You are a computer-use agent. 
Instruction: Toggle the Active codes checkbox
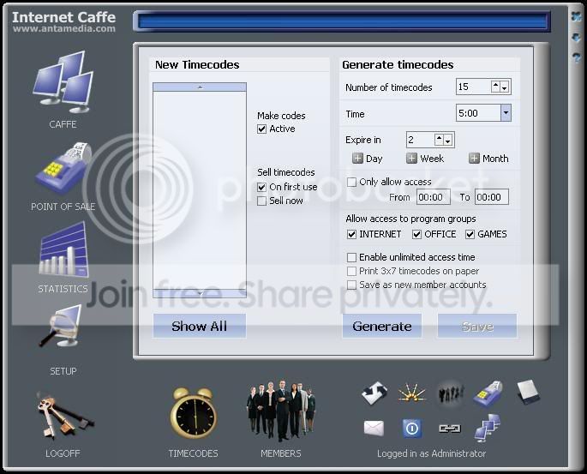[x=261, y=129]
